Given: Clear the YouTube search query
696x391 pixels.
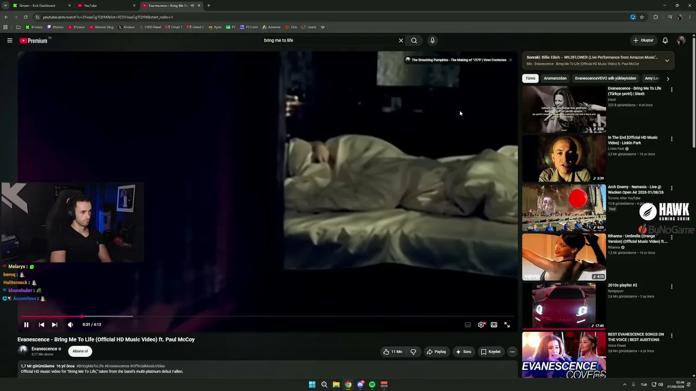Looking at the screenshot, I should coord(401,40).
